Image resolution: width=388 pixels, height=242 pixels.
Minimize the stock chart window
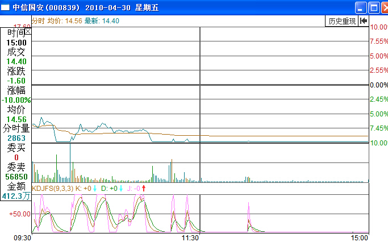[x=361, y=7]
